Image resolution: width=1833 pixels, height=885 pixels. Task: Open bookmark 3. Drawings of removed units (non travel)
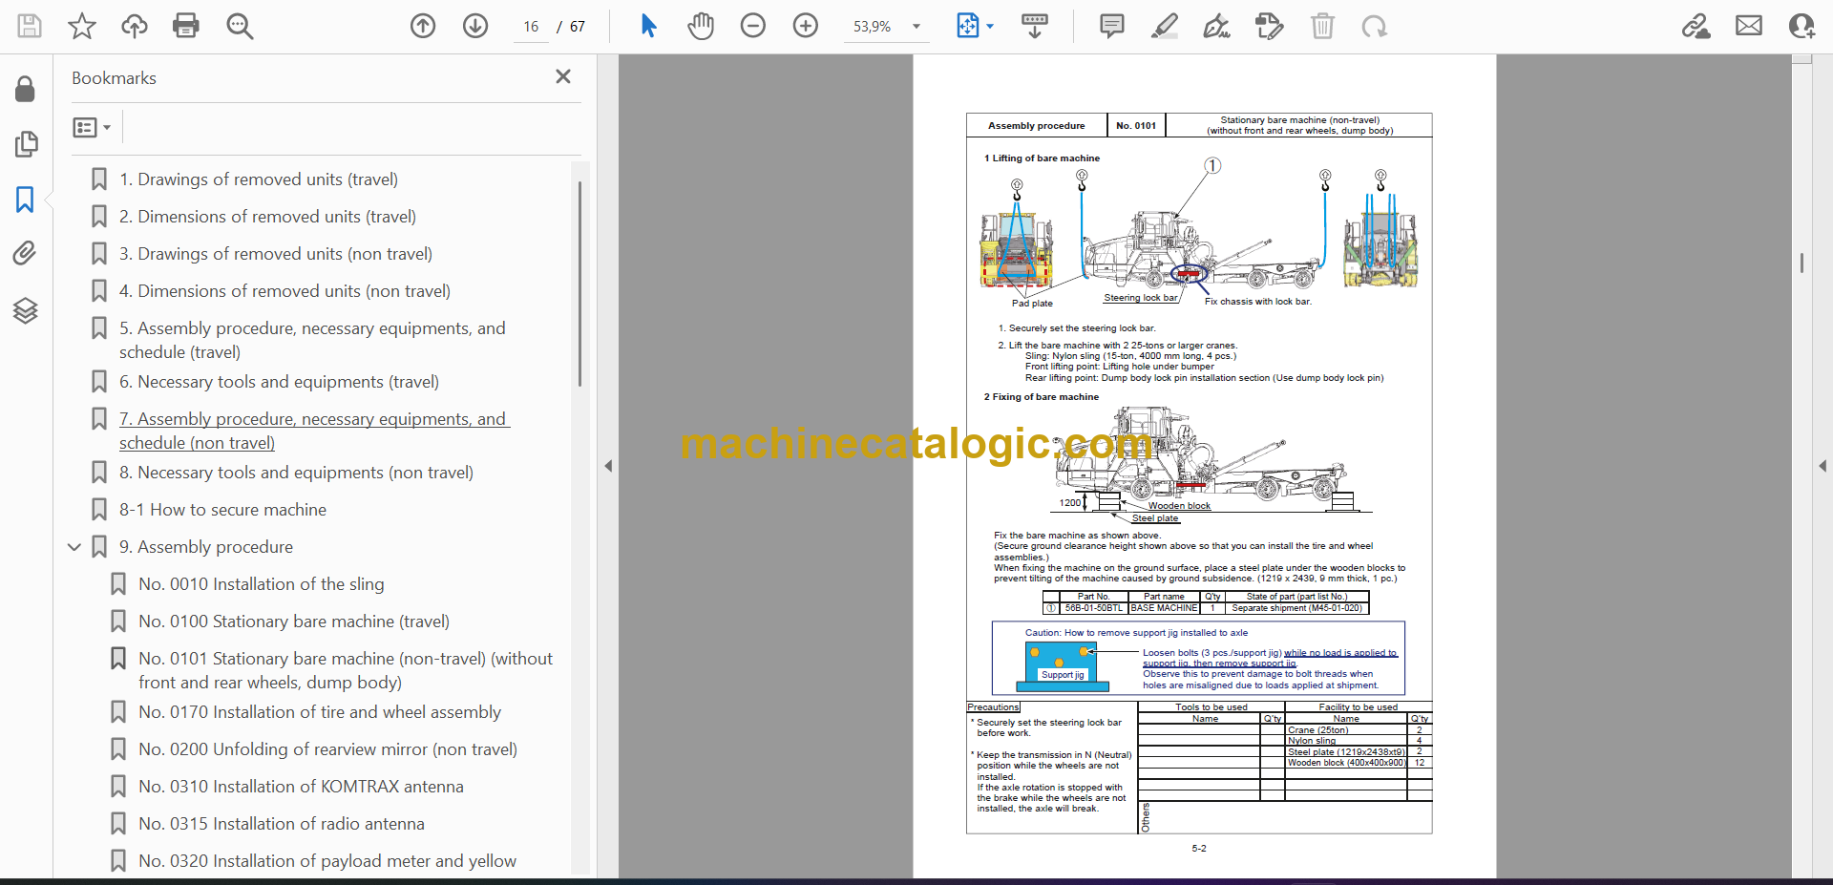pyautogui.click(x=275, y=254)
